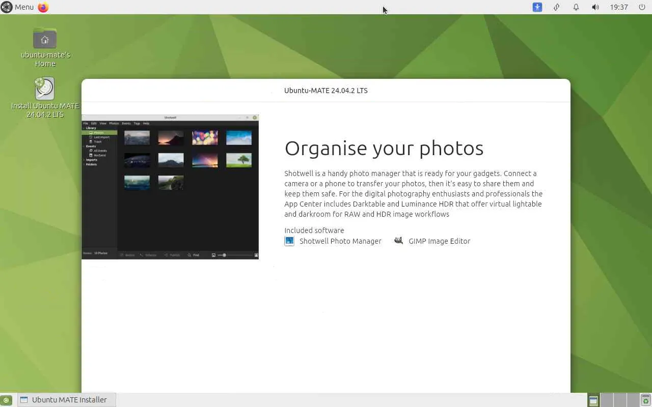Open the accessibility indicator in the top panel
Image resolution: width=652 pixels, height=407 pixels.
[537, 7]
